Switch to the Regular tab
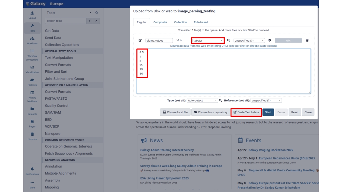 [142, 22]
